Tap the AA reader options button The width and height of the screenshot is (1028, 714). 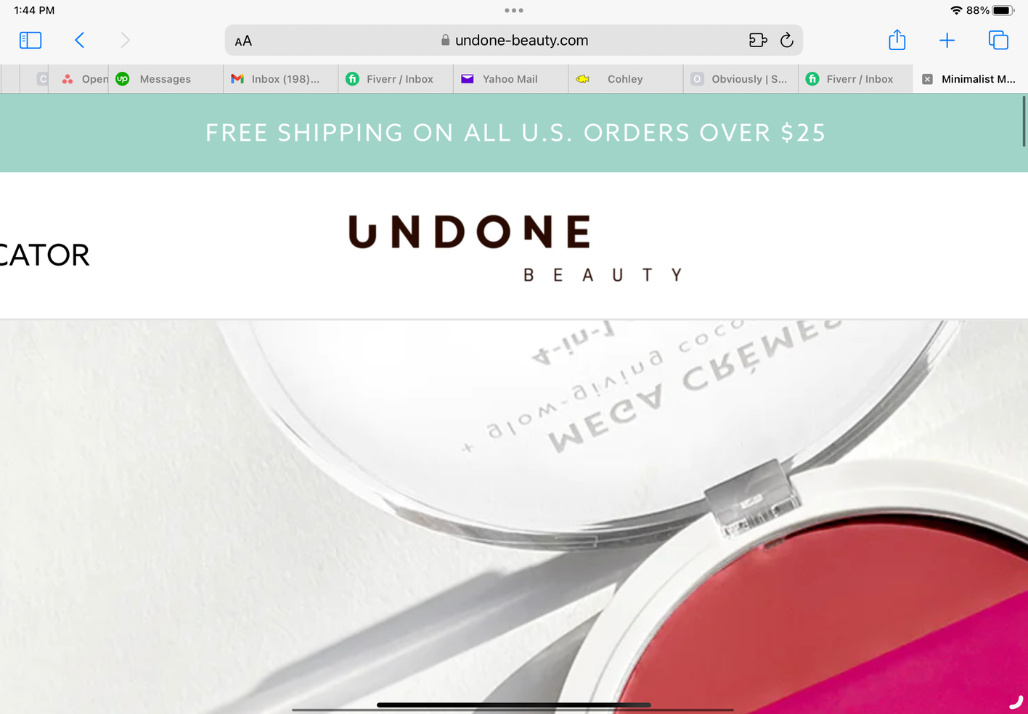point(243,41)
